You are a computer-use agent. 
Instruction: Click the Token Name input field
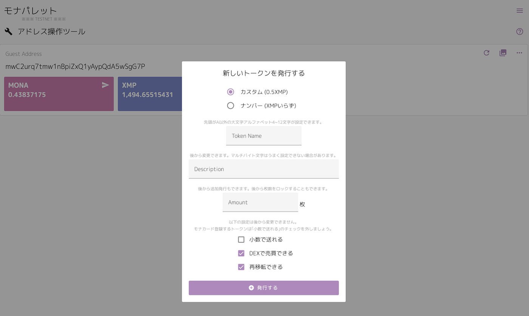[x=263, y=136]
